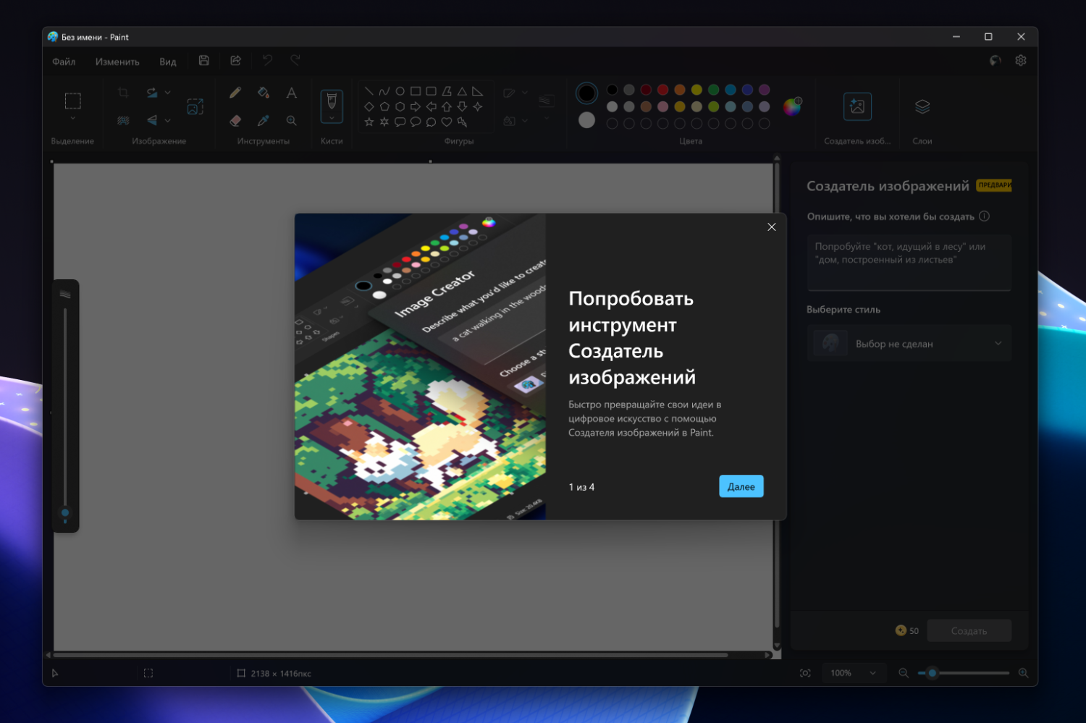Select the oval shape
The width and height of the screenshot is (1086, 723).
tap(400, 91)
